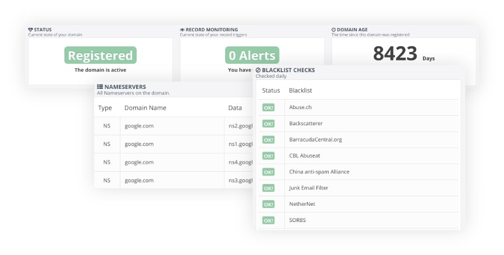Click the heartbeat icon beside STATUS
504x255 pixels.
(x=31, y=30)
